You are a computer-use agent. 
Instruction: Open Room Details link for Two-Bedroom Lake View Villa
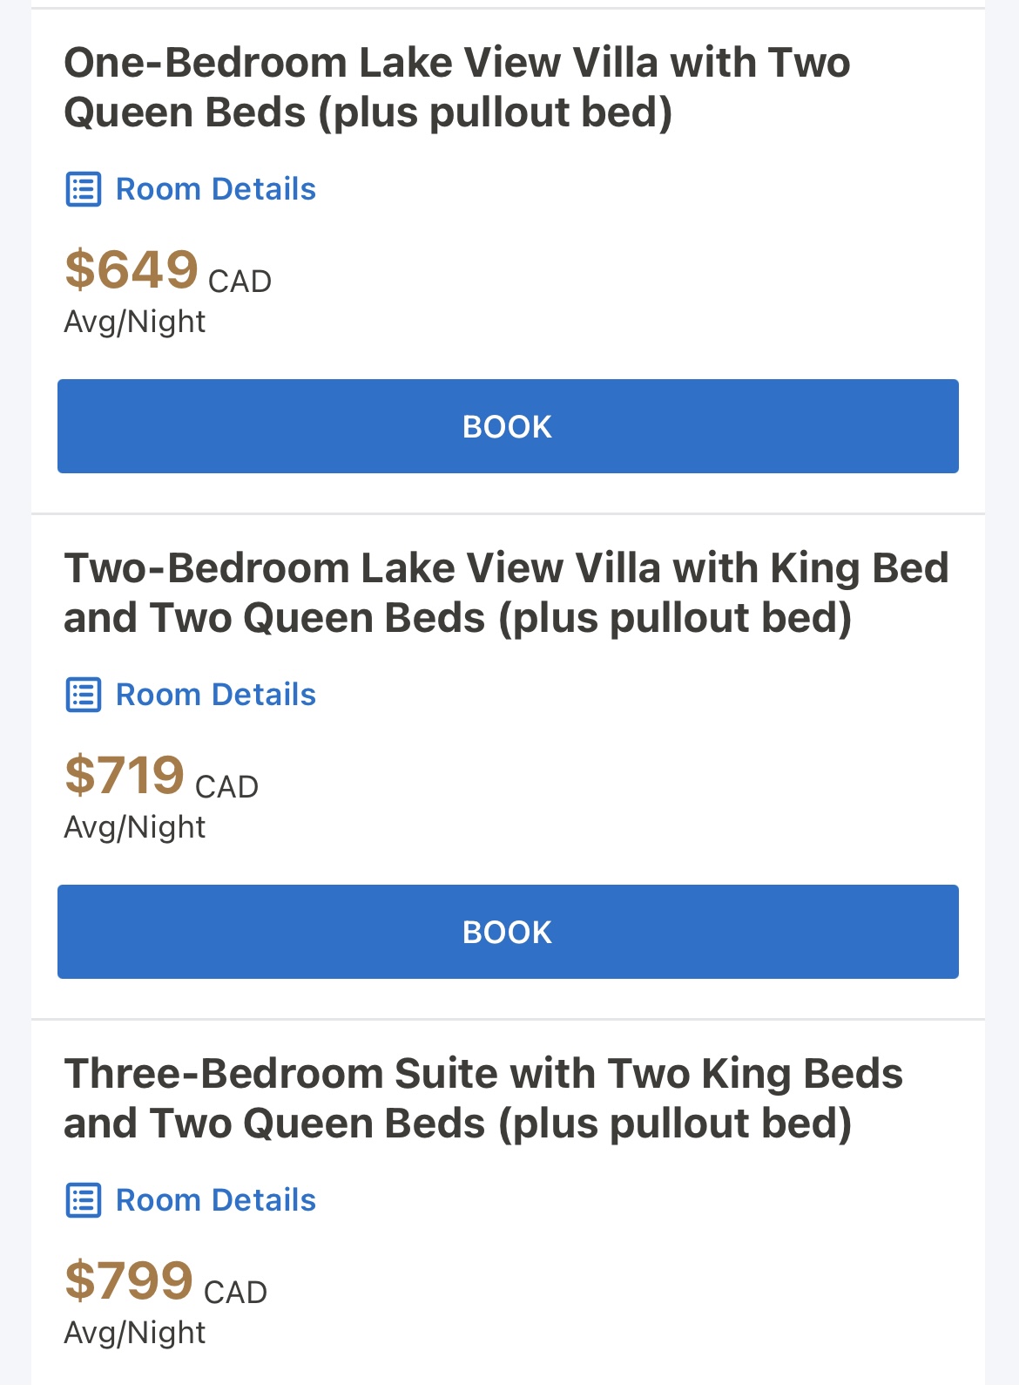coord(215,695)
